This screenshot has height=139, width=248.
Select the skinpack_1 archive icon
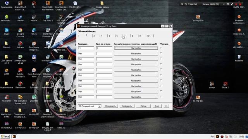coord(7,125)
